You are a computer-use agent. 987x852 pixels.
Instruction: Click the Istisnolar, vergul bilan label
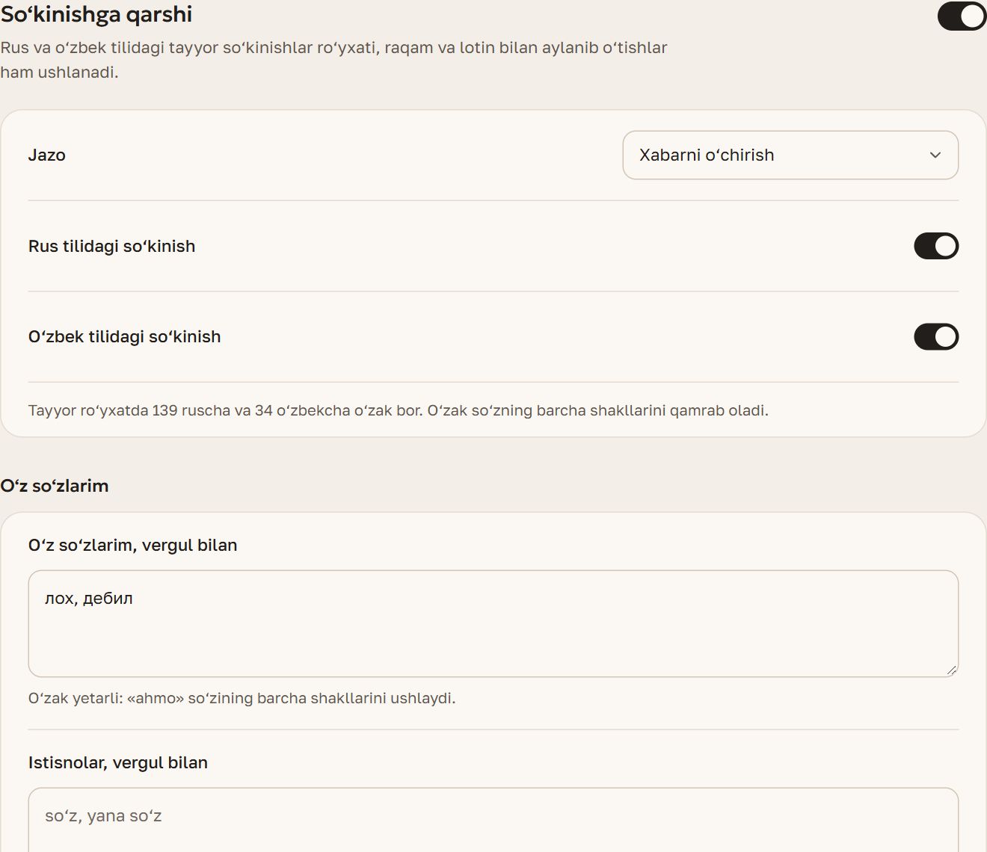click(118, 763)
